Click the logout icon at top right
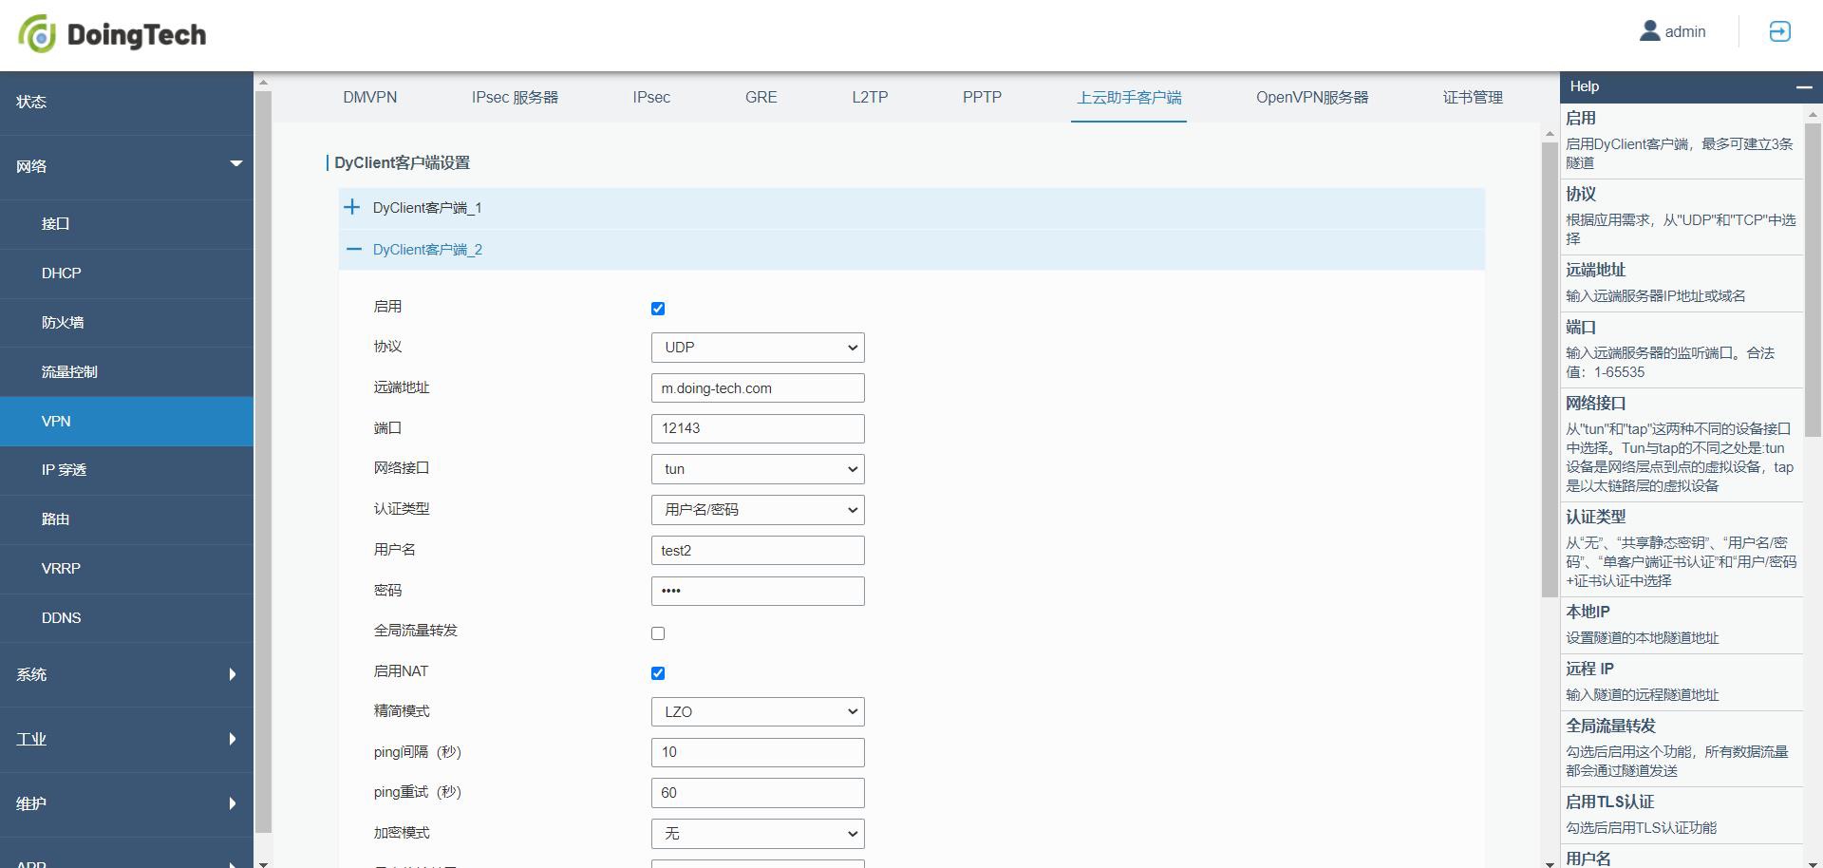 (1779, 31)
